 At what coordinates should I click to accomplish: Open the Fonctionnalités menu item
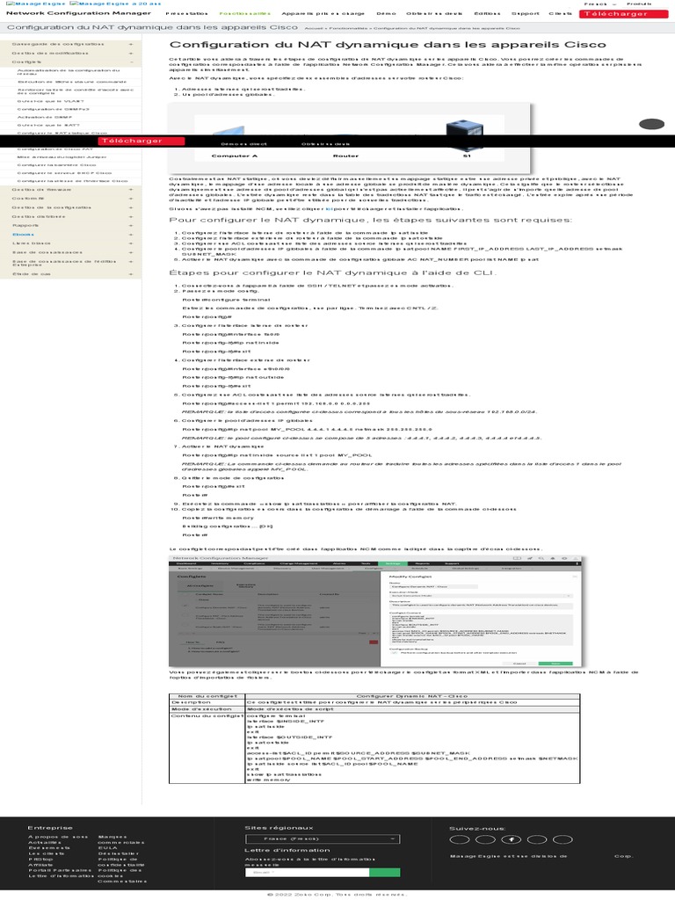[x=245, y=13]
